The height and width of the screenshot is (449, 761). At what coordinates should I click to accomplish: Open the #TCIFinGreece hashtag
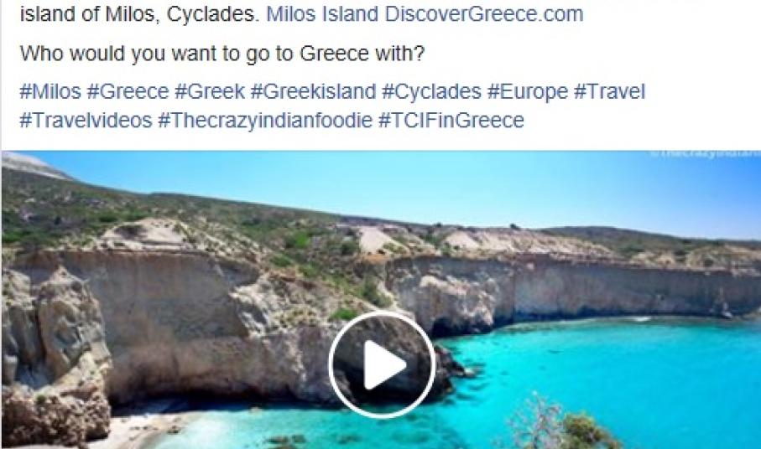[451, 120]
